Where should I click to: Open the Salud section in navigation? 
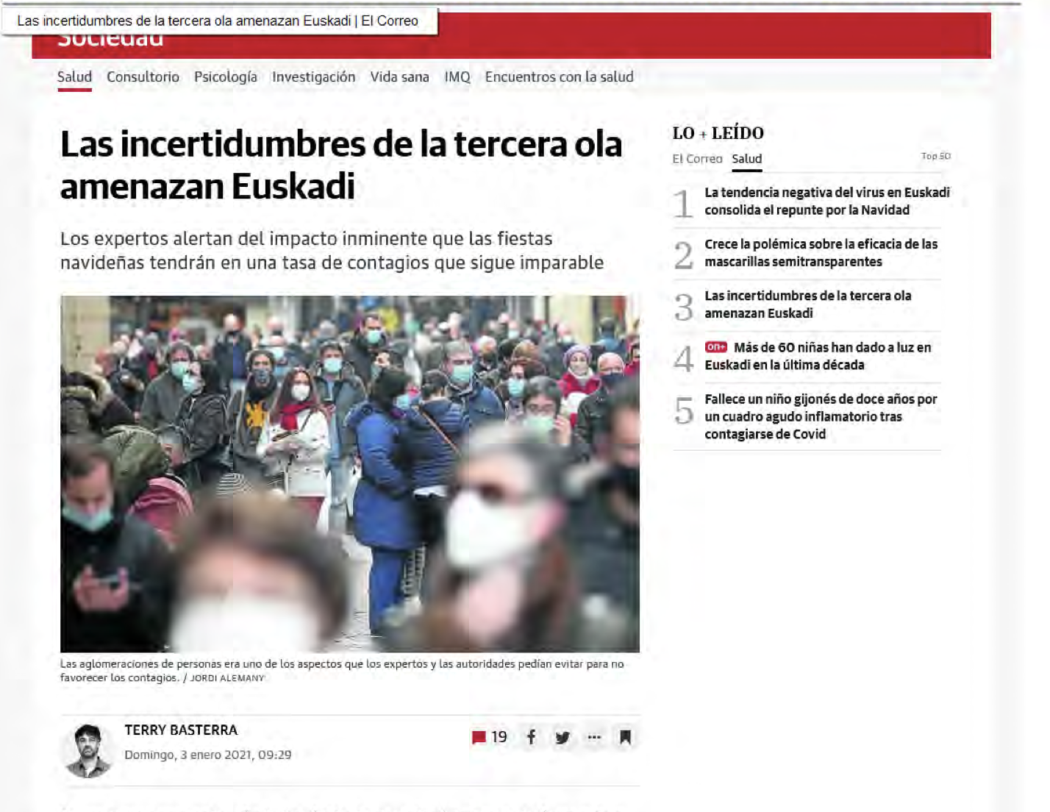(74, 77)
